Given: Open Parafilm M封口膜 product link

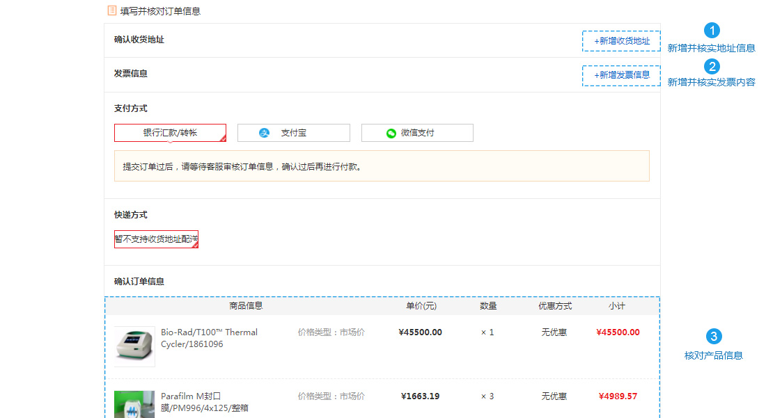Looking at the screenshot, I should pos(204,402).
